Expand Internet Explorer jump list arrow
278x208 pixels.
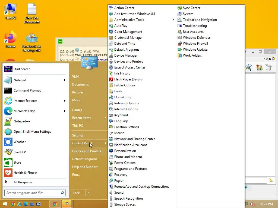click(x=65, y=101)
